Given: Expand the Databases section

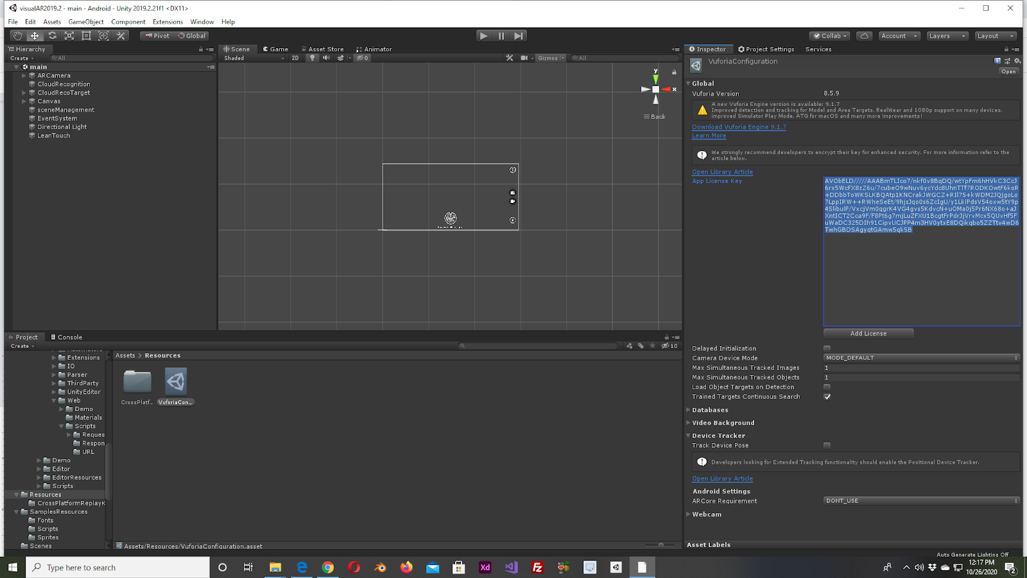Looking at the screenshot, I should pyautogui.click(x=710, y=410).
